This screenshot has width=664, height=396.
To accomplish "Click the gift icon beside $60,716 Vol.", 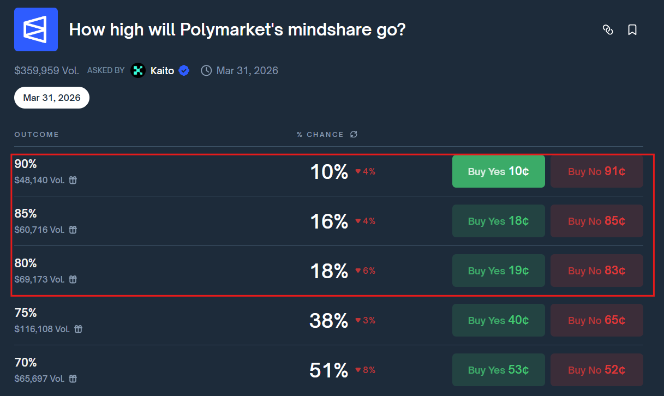I will pyautogui.click(x=73, y=230).
